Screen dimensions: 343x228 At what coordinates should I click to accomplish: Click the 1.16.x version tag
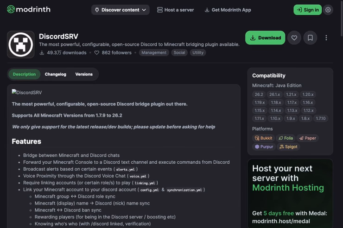coord(308,103)
